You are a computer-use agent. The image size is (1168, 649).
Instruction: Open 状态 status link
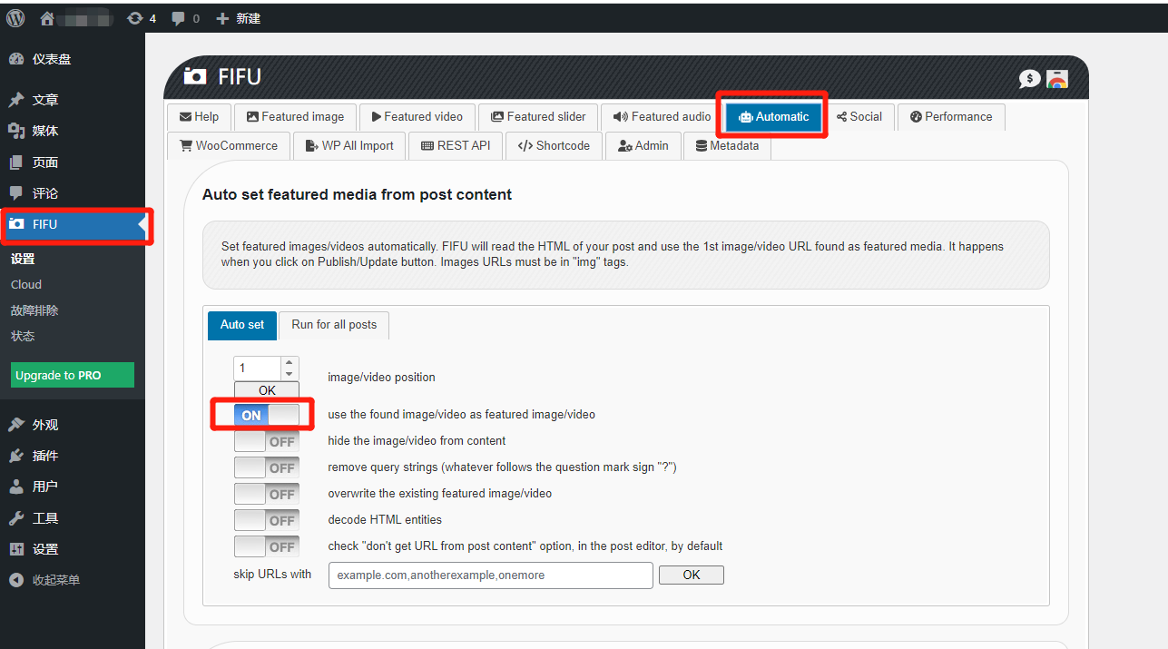point(23,336)
